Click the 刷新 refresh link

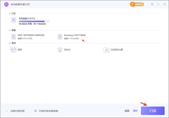coord(135,111)
